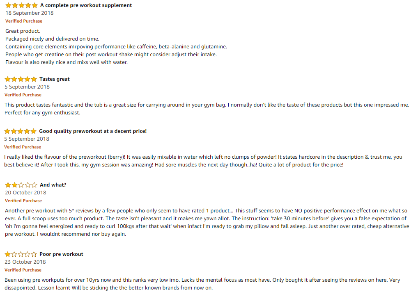Click the date 18 September 2018
The width and height of the screenshot is (418, 301).
(29, 13)
